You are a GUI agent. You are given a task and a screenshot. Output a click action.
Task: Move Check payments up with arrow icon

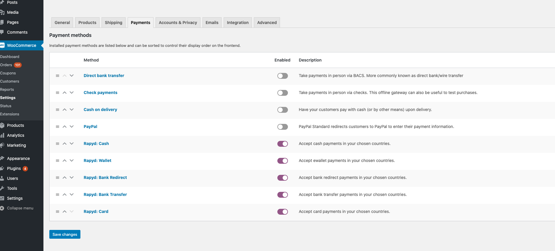click(65, 93)
